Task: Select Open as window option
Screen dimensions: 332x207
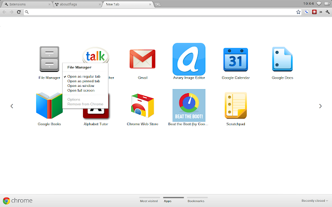Action: tap(81, 86)
